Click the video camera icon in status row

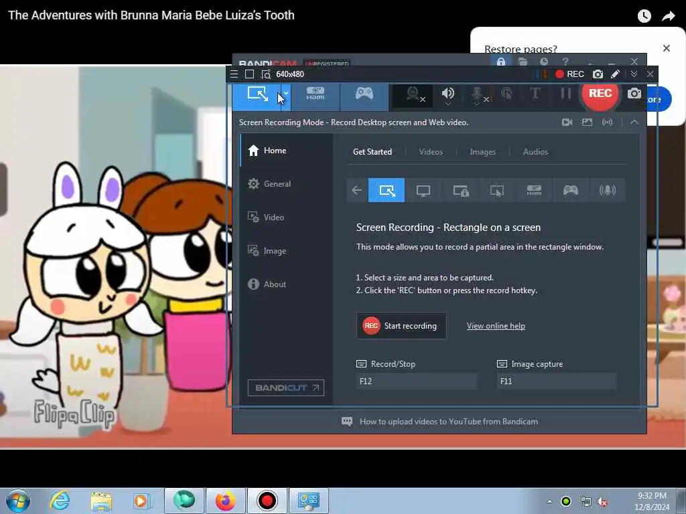click(x=567, y=122)
